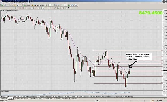Viewport: 167px width, 102px height.
Task: Toggle the Data Window crosshair icon
Action: (12, 5)
